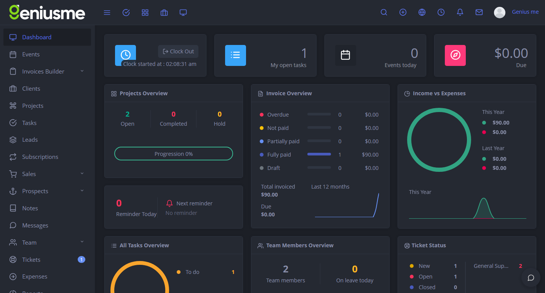545x293 pixels.
Task: Open the chat bubble floating button
Action: click(531, 278)
